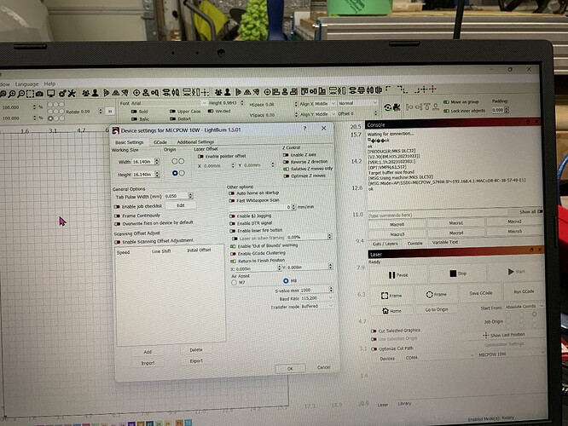Toggle Return to Finish Position switch

pyautogui.click(x=233, y=261)
